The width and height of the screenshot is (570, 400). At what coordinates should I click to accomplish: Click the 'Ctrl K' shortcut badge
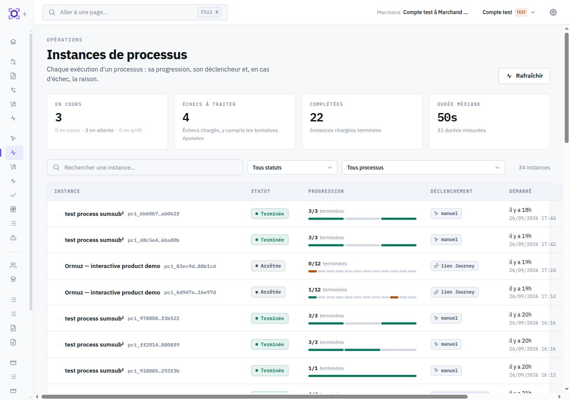[x=210, y=12]
